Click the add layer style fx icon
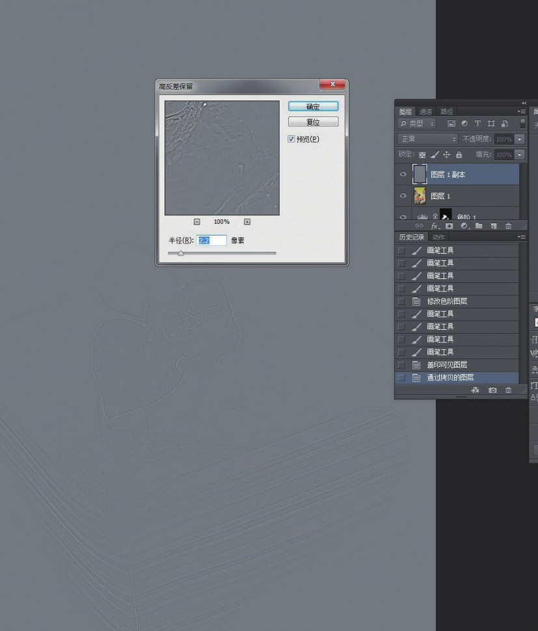 (x=435, y=226)
